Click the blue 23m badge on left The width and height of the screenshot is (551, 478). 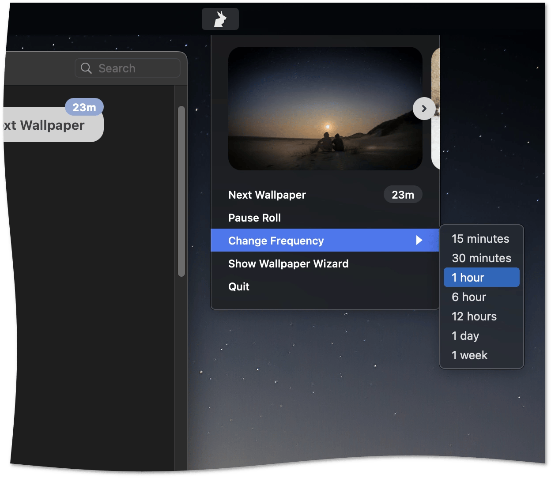pos(84,107)
